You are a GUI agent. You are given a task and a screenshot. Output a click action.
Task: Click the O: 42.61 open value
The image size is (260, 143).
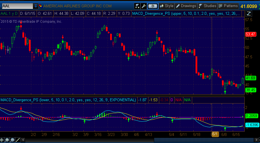[45, 14]
